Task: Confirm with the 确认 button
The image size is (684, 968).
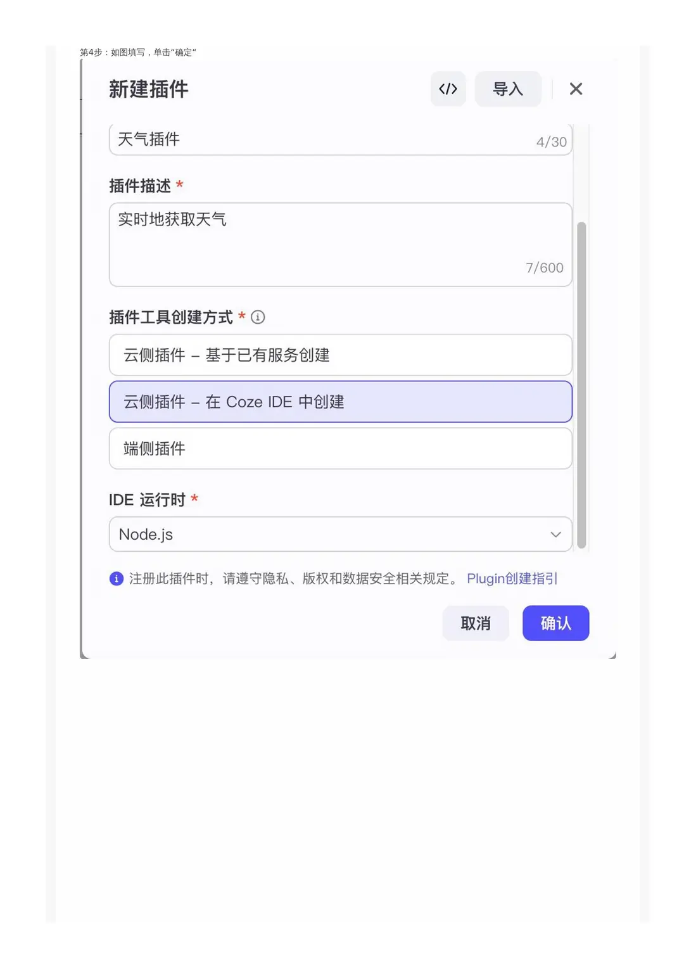Action: tap(556, 623)
